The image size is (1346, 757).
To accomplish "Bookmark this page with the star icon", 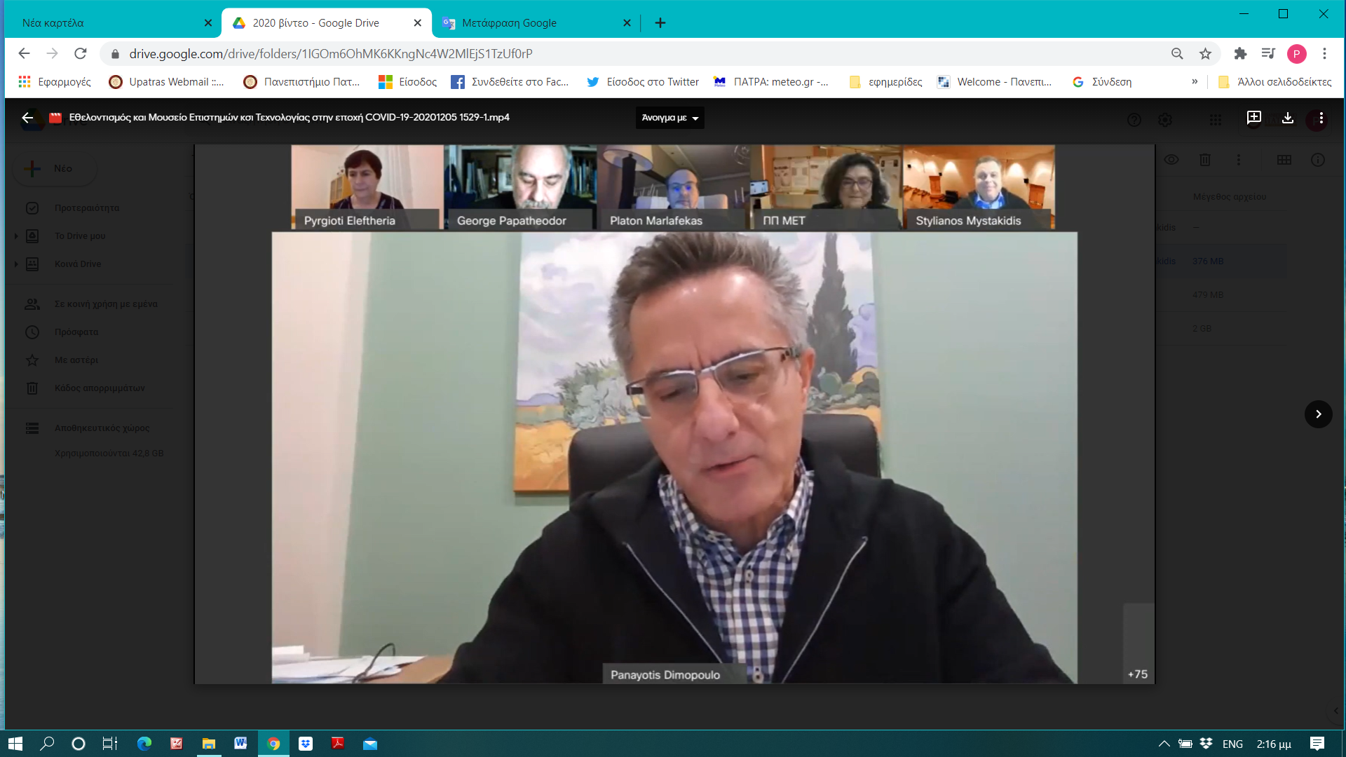I will [1205, 53].
